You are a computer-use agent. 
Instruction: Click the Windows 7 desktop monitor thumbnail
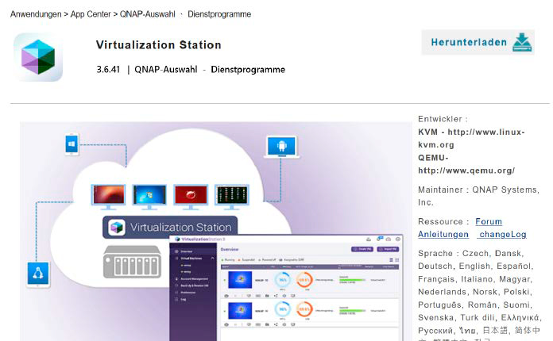pos(149,195)
